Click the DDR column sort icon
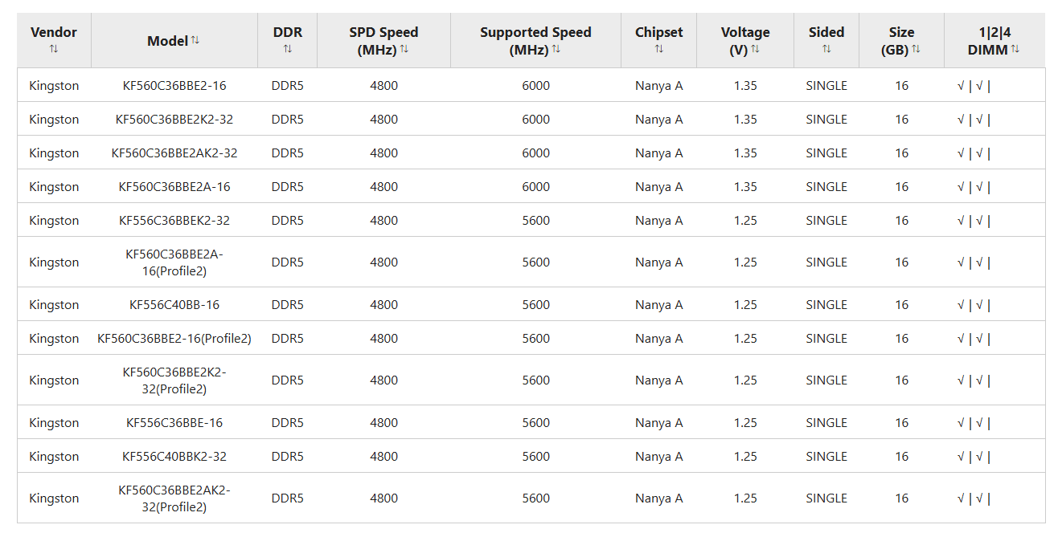This screenshot has height=537, width=1054. tap(288, 49)
